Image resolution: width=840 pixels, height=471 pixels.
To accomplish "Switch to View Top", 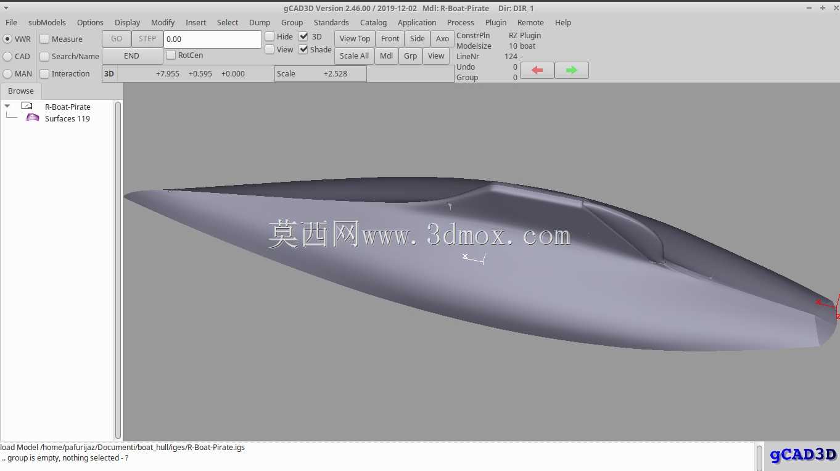I will 355,39.
